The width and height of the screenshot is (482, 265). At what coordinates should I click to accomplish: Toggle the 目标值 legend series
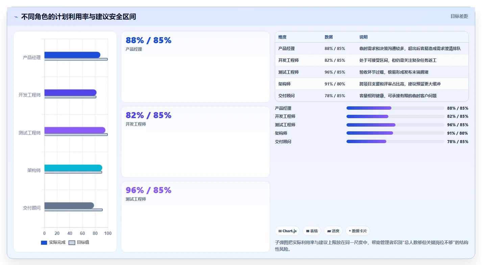79,242
